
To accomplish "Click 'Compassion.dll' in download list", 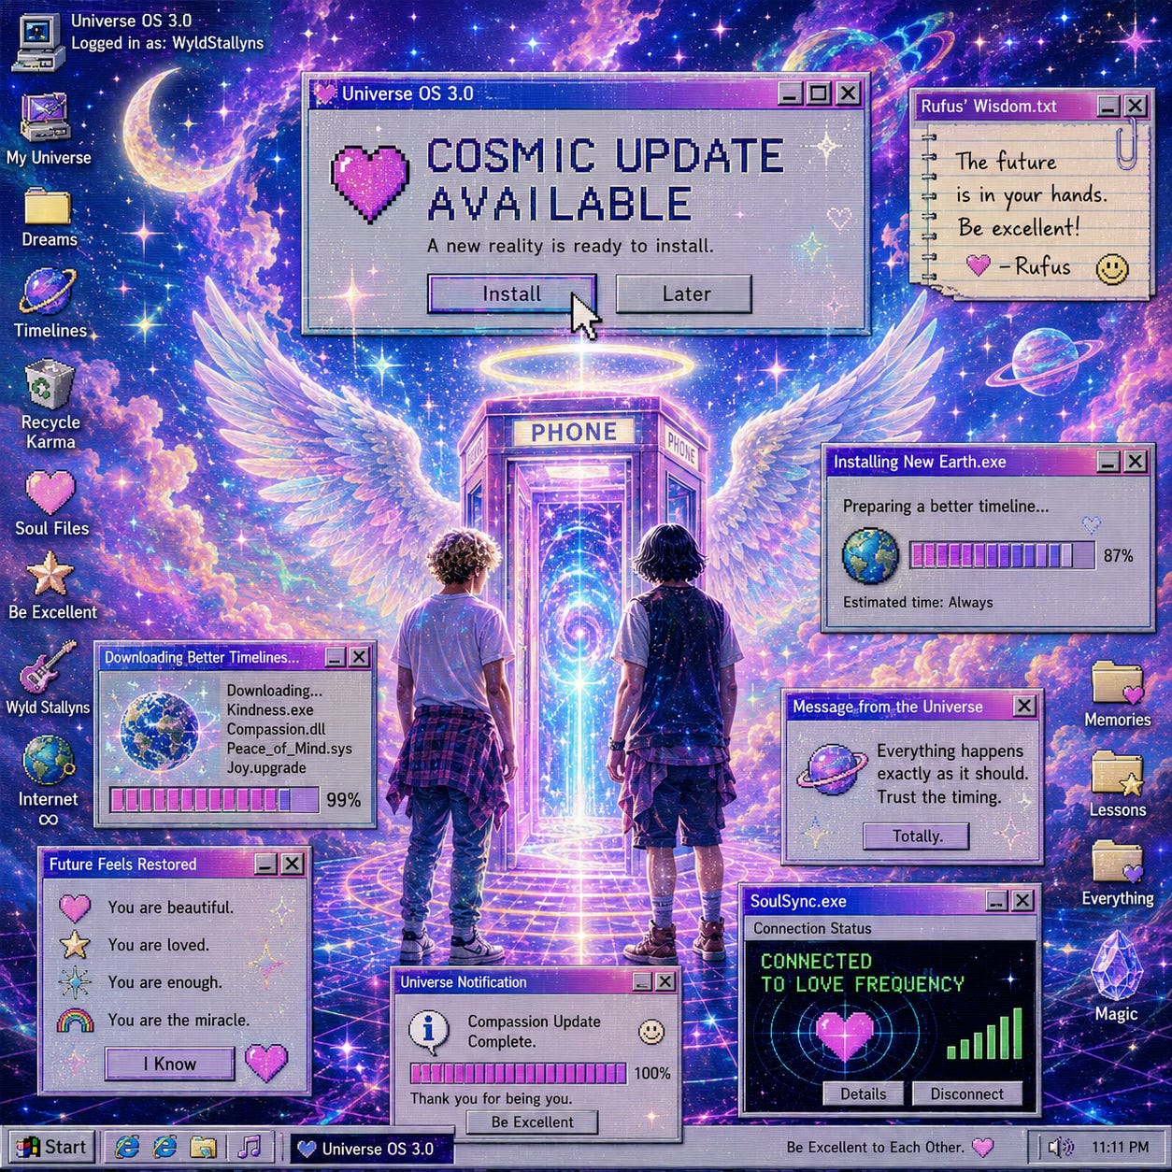I will pos(275,729).
